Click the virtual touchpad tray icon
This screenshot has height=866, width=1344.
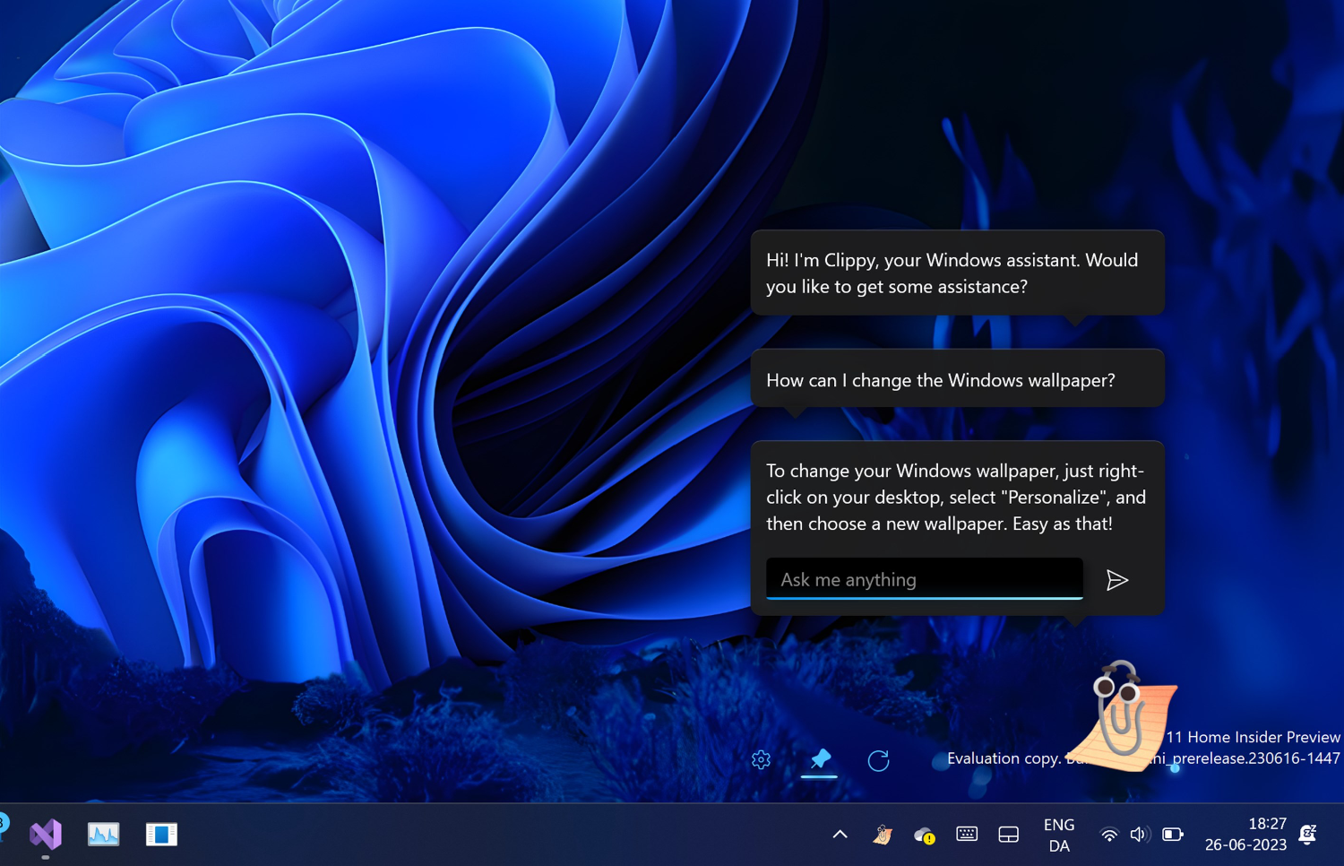1008,835
